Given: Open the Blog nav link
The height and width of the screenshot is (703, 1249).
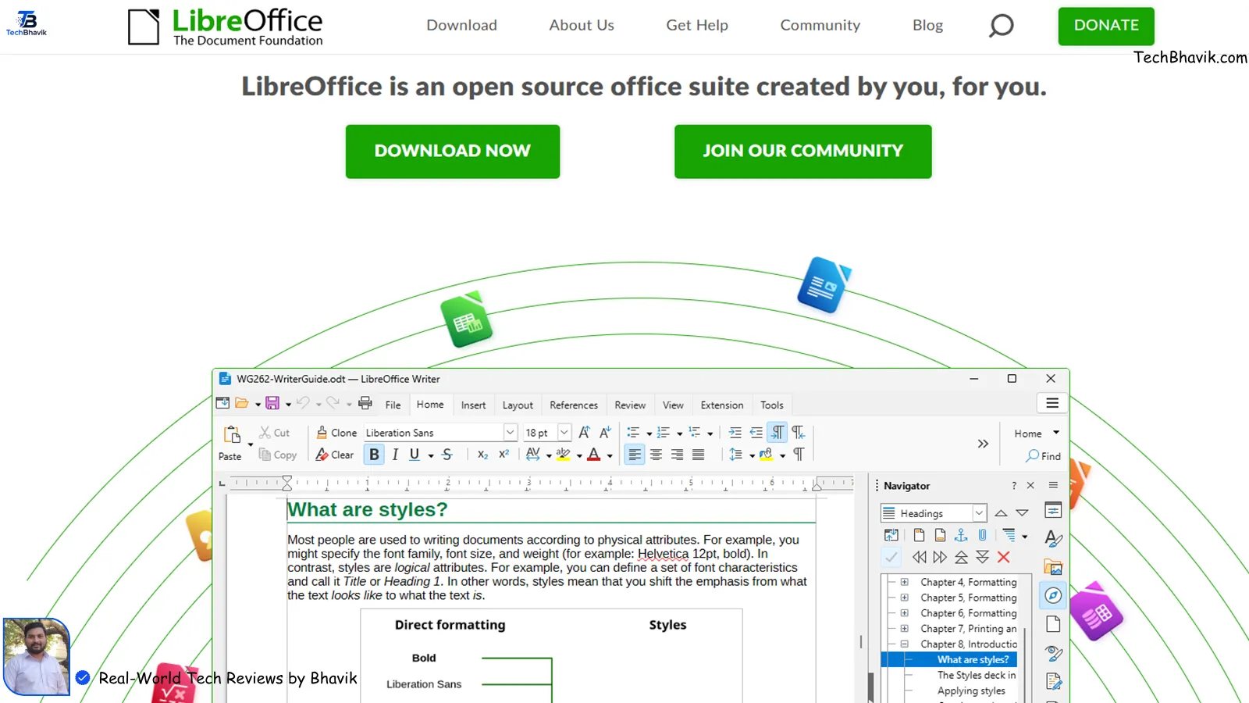Looking at the screenshot, I should coord(927,25).
